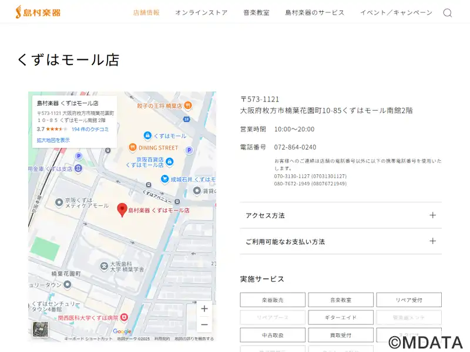Open the 店舗情報 menu
This screenshot has width=470, height=352.
pyautogui.click(x=146, y=12)
